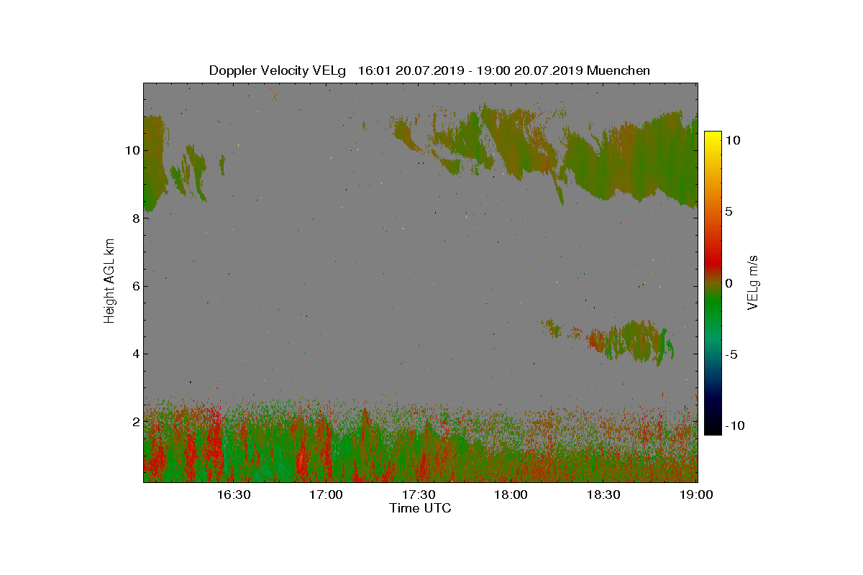Image resolution: width=863 pixels, height=575 pixels.
Task: Click the colorbar value 5 label
Action: pyautogui.click(x=729, y=212)
